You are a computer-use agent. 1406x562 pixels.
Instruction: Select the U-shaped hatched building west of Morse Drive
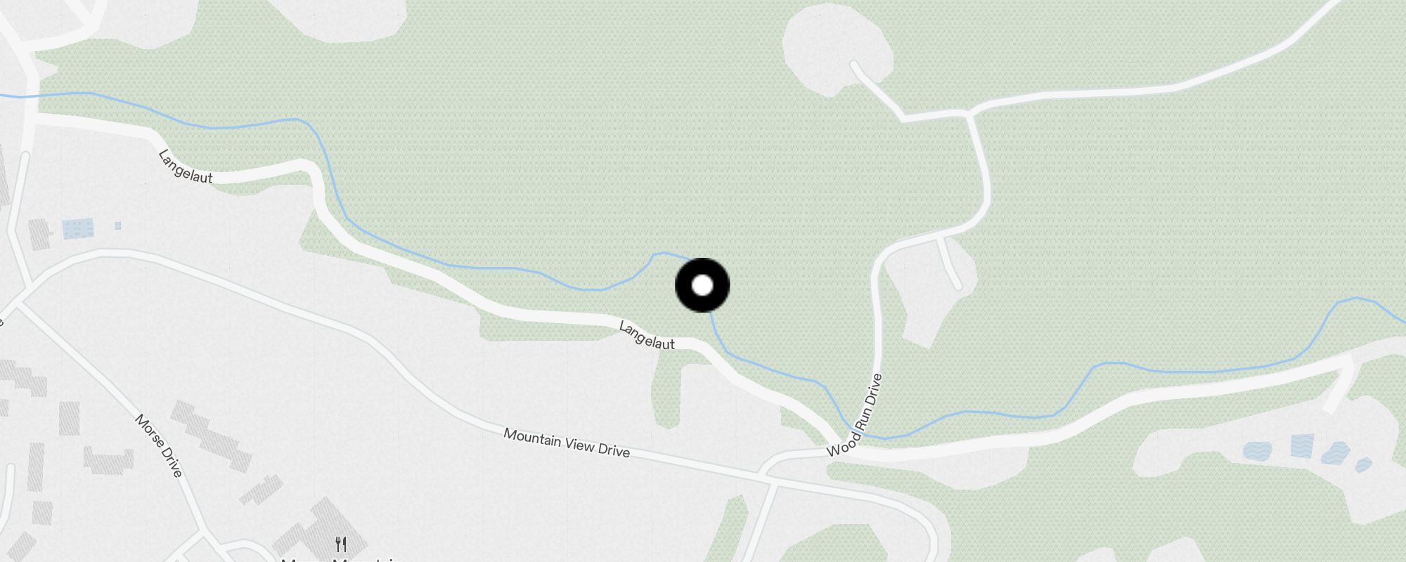(108, 461)
